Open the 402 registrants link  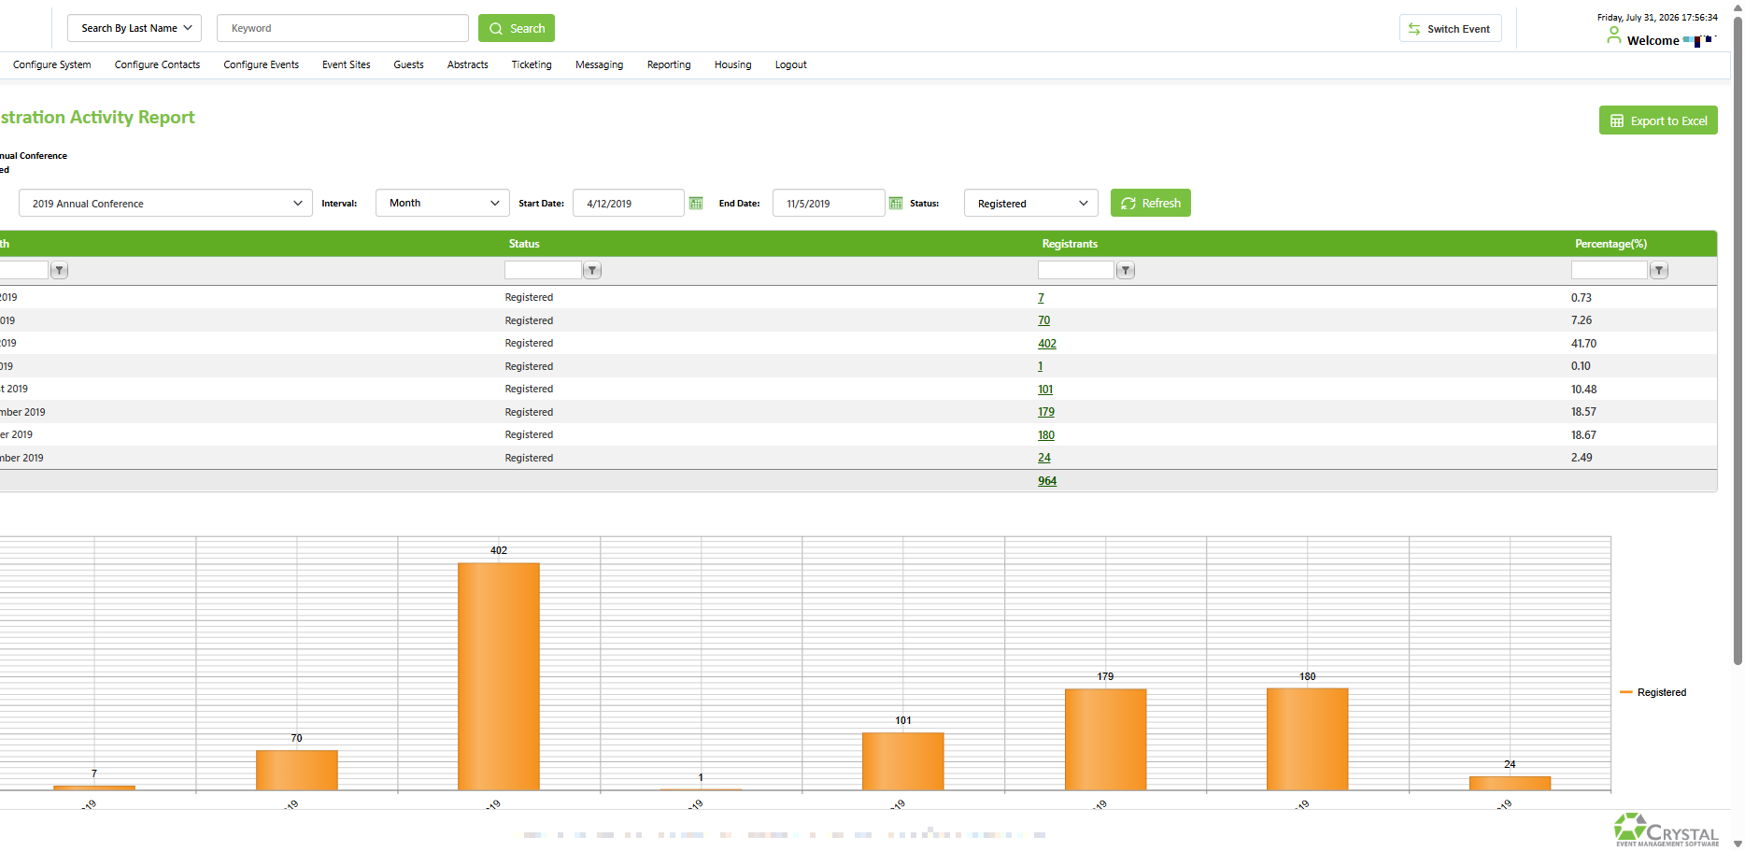click(x=1047, y=344)
